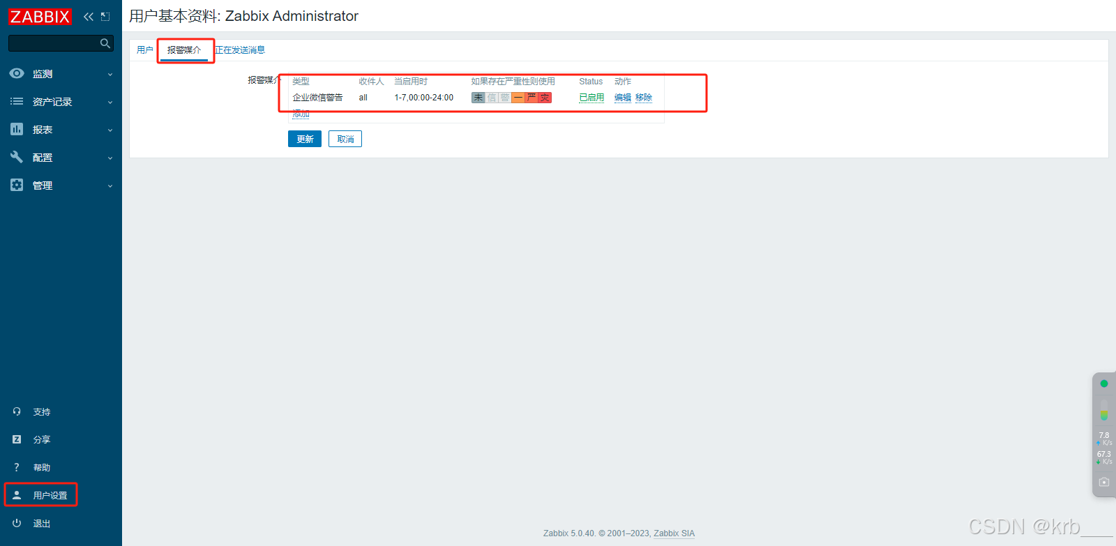Open the 正在发送消息 tab
Viewport: 1116px width, 546px height.
coord(240,50)
